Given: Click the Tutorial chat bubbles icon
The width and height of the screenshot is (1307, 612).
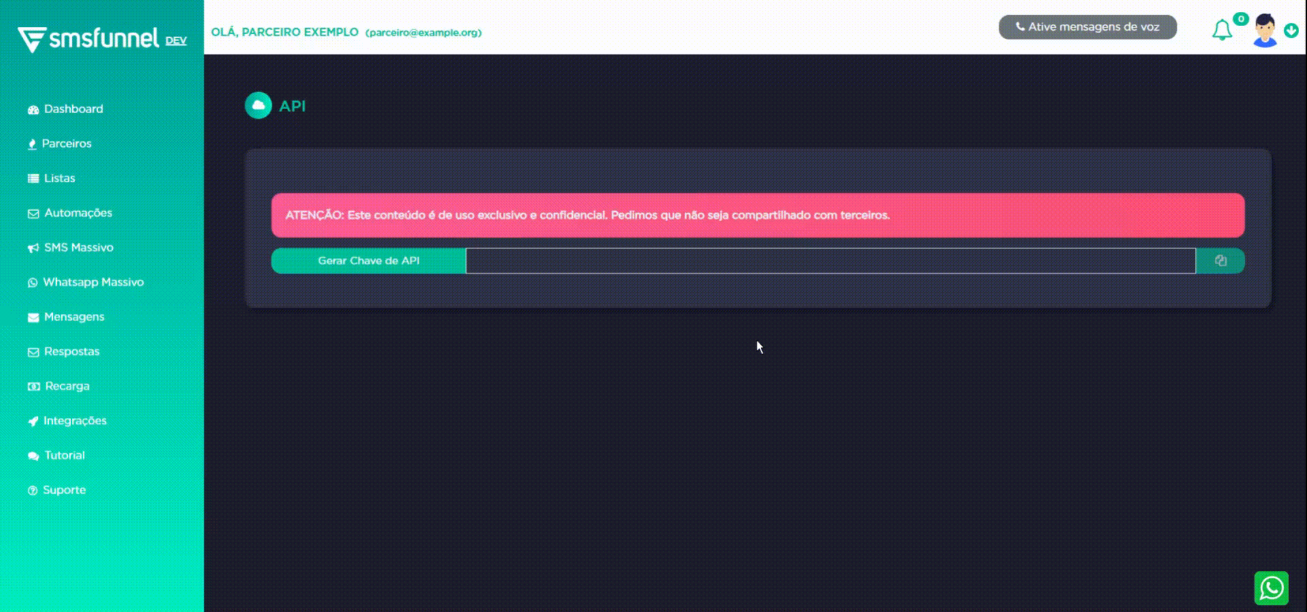Looking at the screenshot, I should [33, 456].
